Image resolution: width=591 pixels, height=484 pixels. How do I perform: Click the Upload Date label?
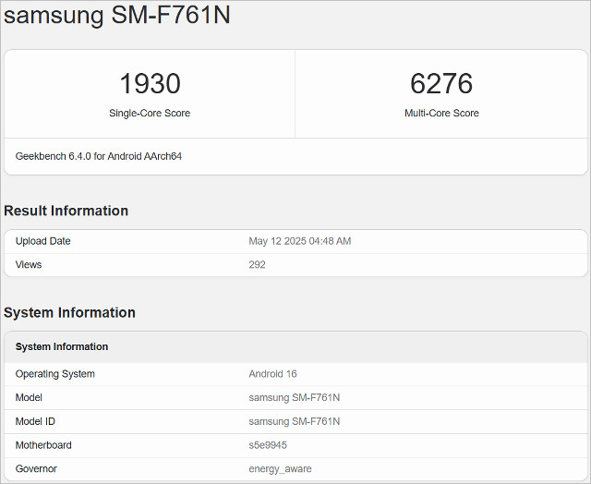point(43,241)
